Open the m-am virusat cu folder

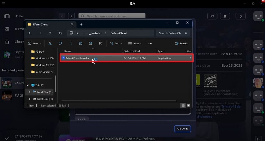(x=42, y=72)
